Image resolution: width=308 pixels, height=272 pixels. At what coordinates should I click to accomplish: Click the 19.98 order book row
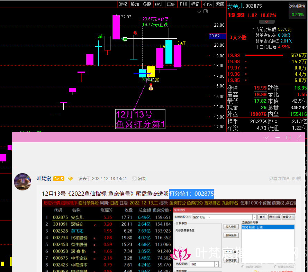click(267, 62)
